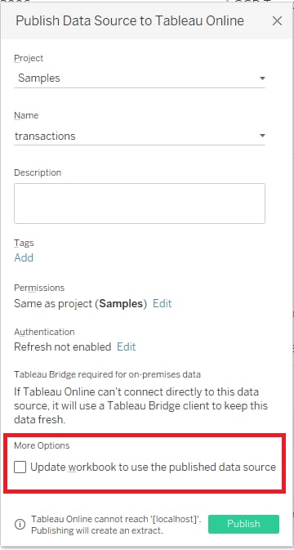The width and height of the screenshot is (294, 550).
Task: Add a tag via the Add link
Action: (x=24, y=257)
